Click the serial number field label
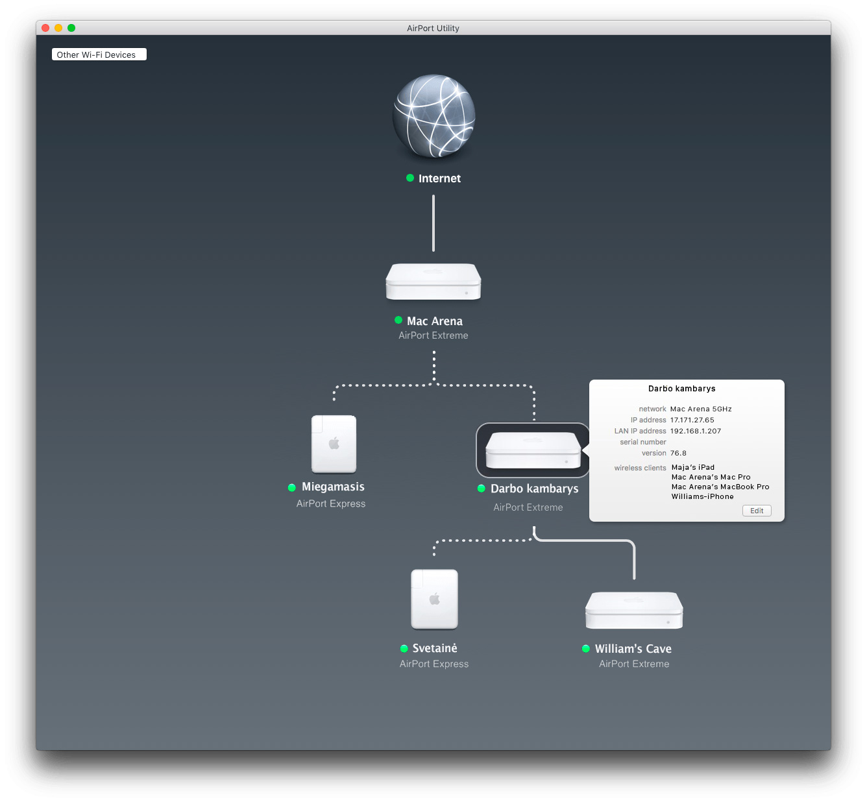This screenshot has height=802, width=867. point(643,442)
